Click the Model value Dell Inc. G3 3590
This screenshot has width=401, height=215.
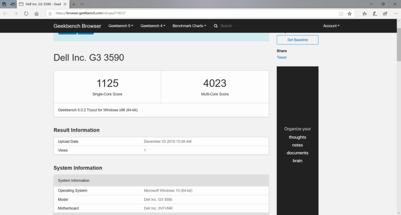click(158, 199)
